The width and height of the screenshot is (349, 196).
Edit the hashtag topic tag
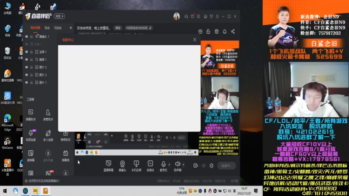pyautogui.click(x=138, y=28)
